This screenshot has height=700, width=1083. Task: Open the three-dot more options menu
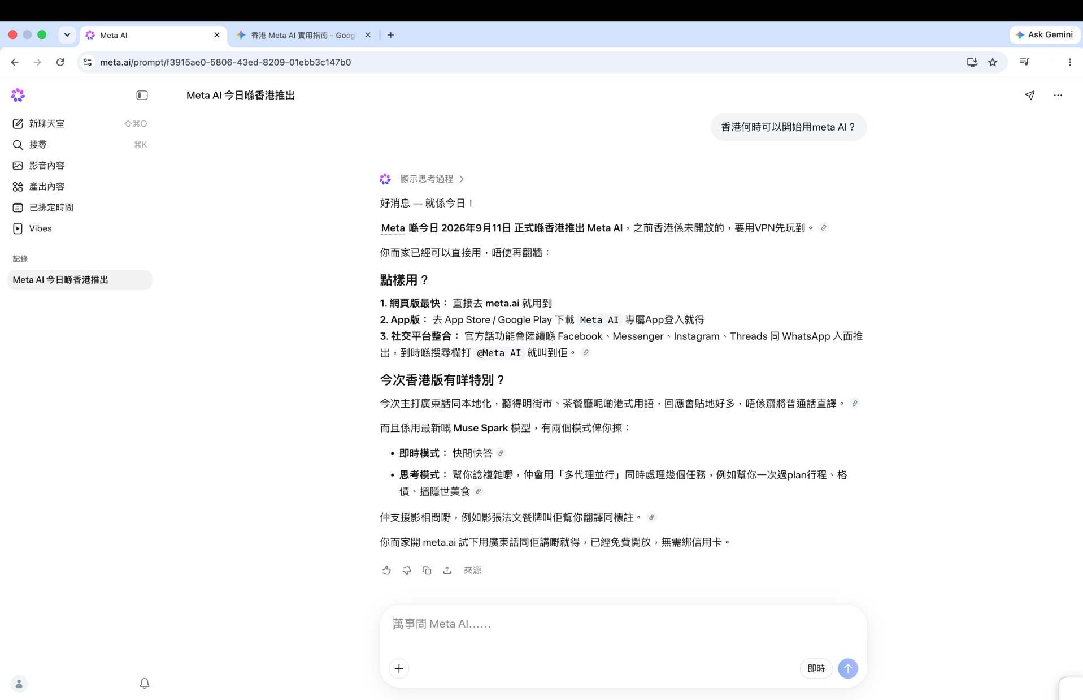1058,96
